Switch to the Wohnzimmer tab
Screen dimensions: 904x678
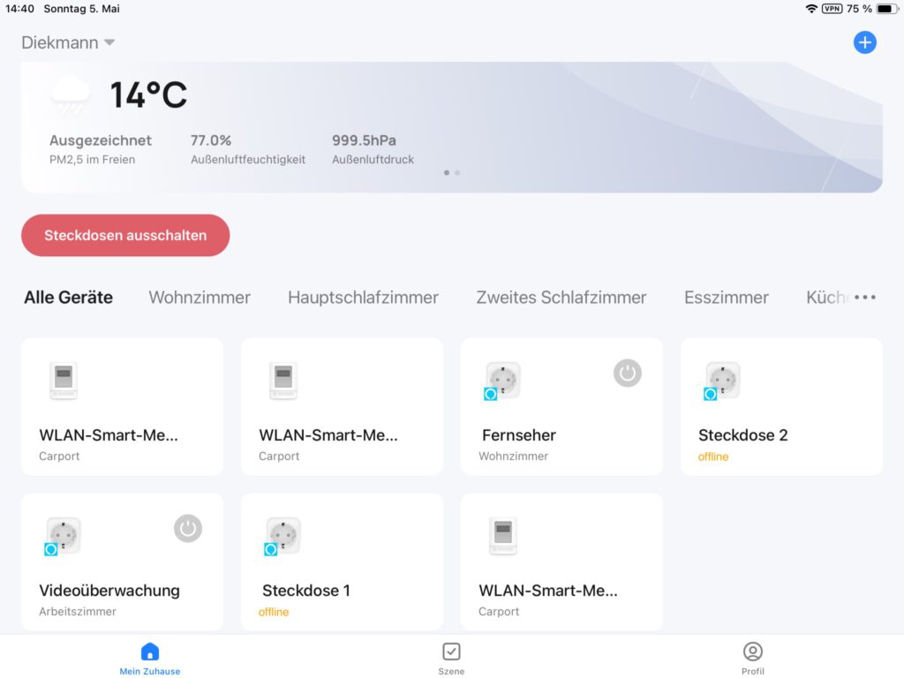pos(200,298)
